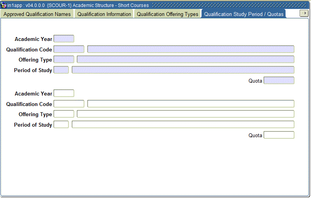
Task: Click Period of Study code in first record
Action: (61, 70)
